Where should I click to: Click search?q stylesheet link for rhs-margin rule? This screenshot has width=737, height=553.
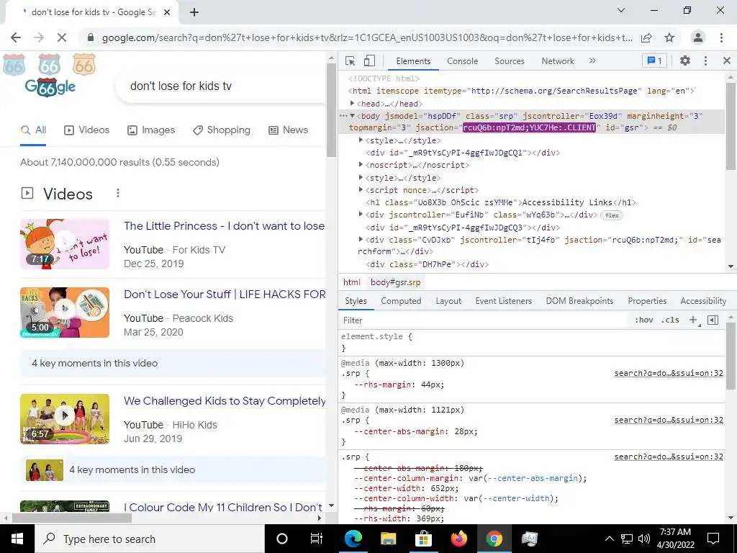tap(669, 374)
